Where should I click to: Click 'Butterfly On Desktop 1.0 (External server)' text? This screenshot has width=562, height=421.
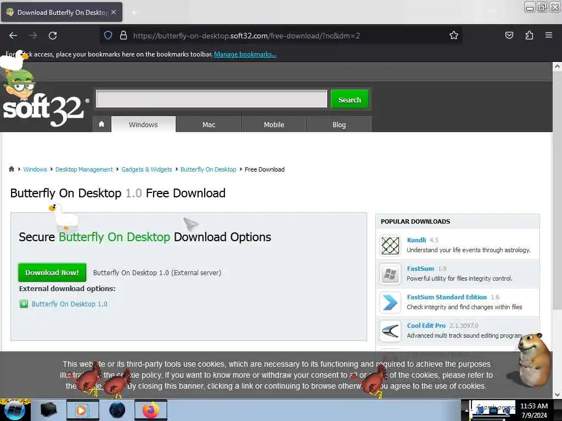tap(157, 273)
